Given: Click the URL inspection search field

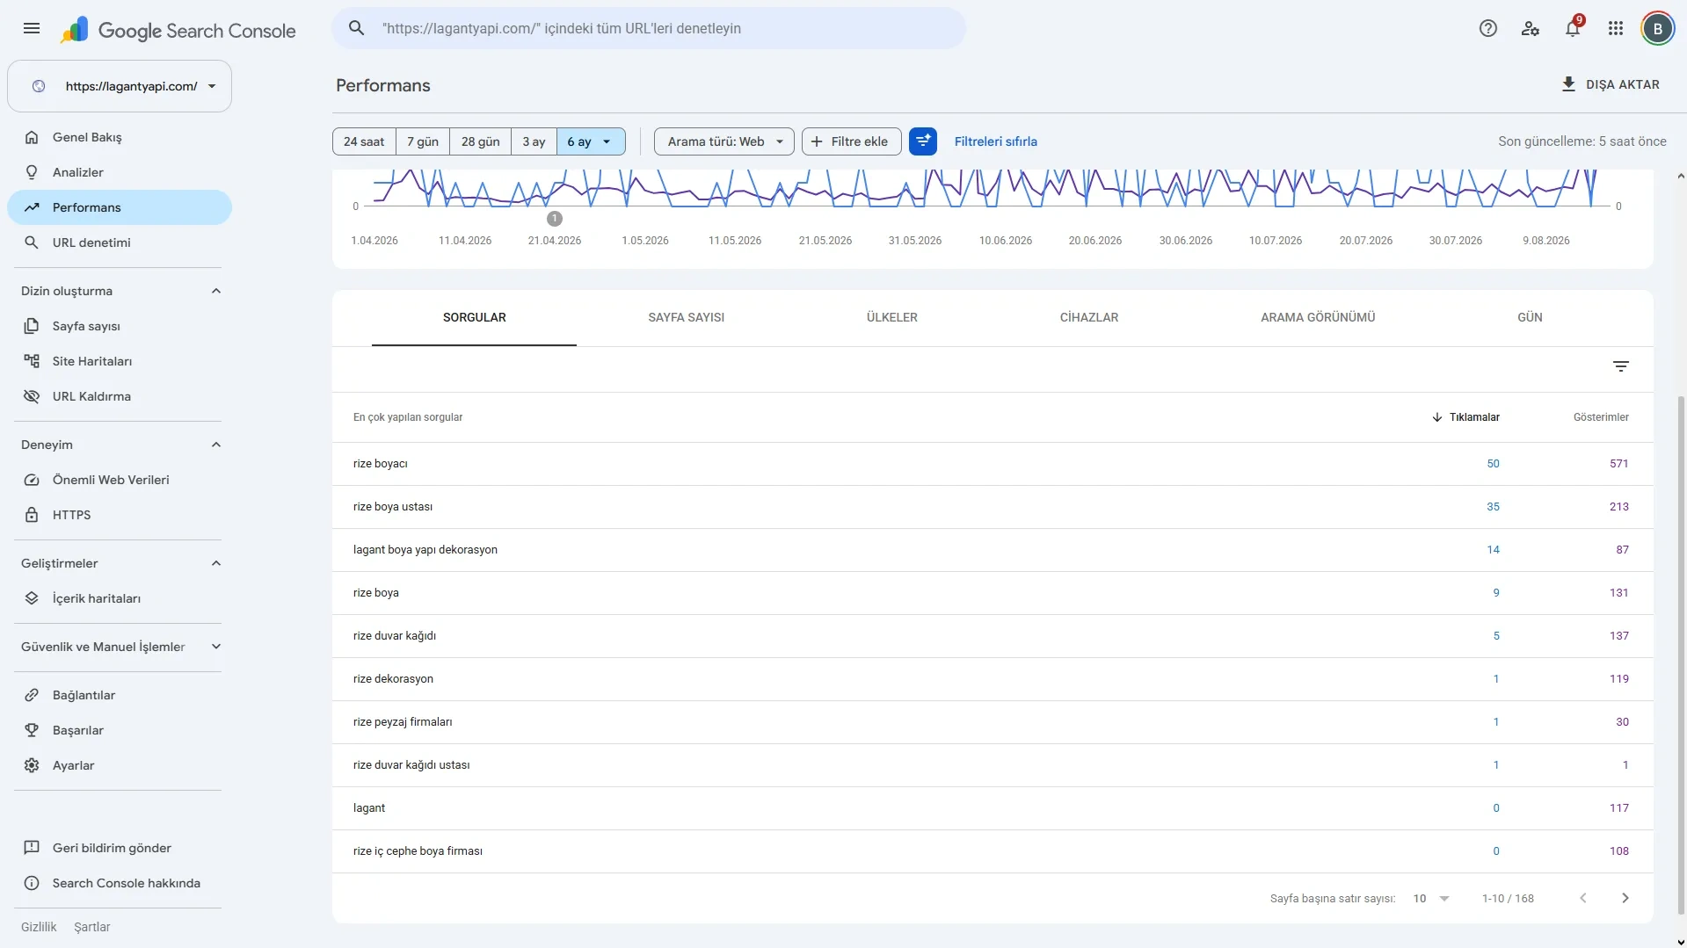Looking at the screenshot, I should click(649, 28).
